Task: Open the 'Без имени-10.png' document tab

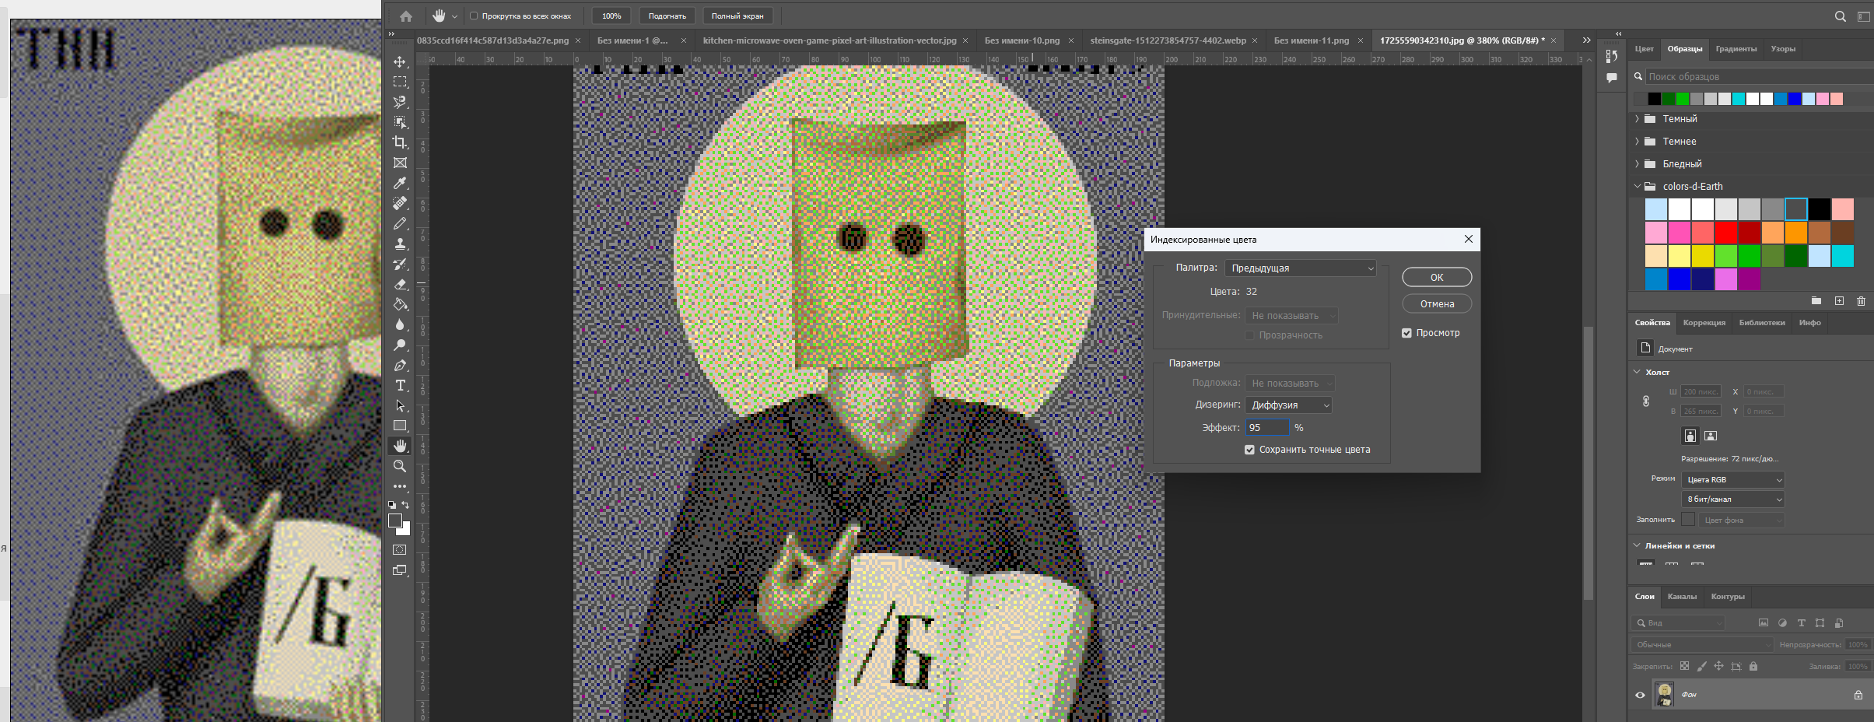Action: [1022, 40]
